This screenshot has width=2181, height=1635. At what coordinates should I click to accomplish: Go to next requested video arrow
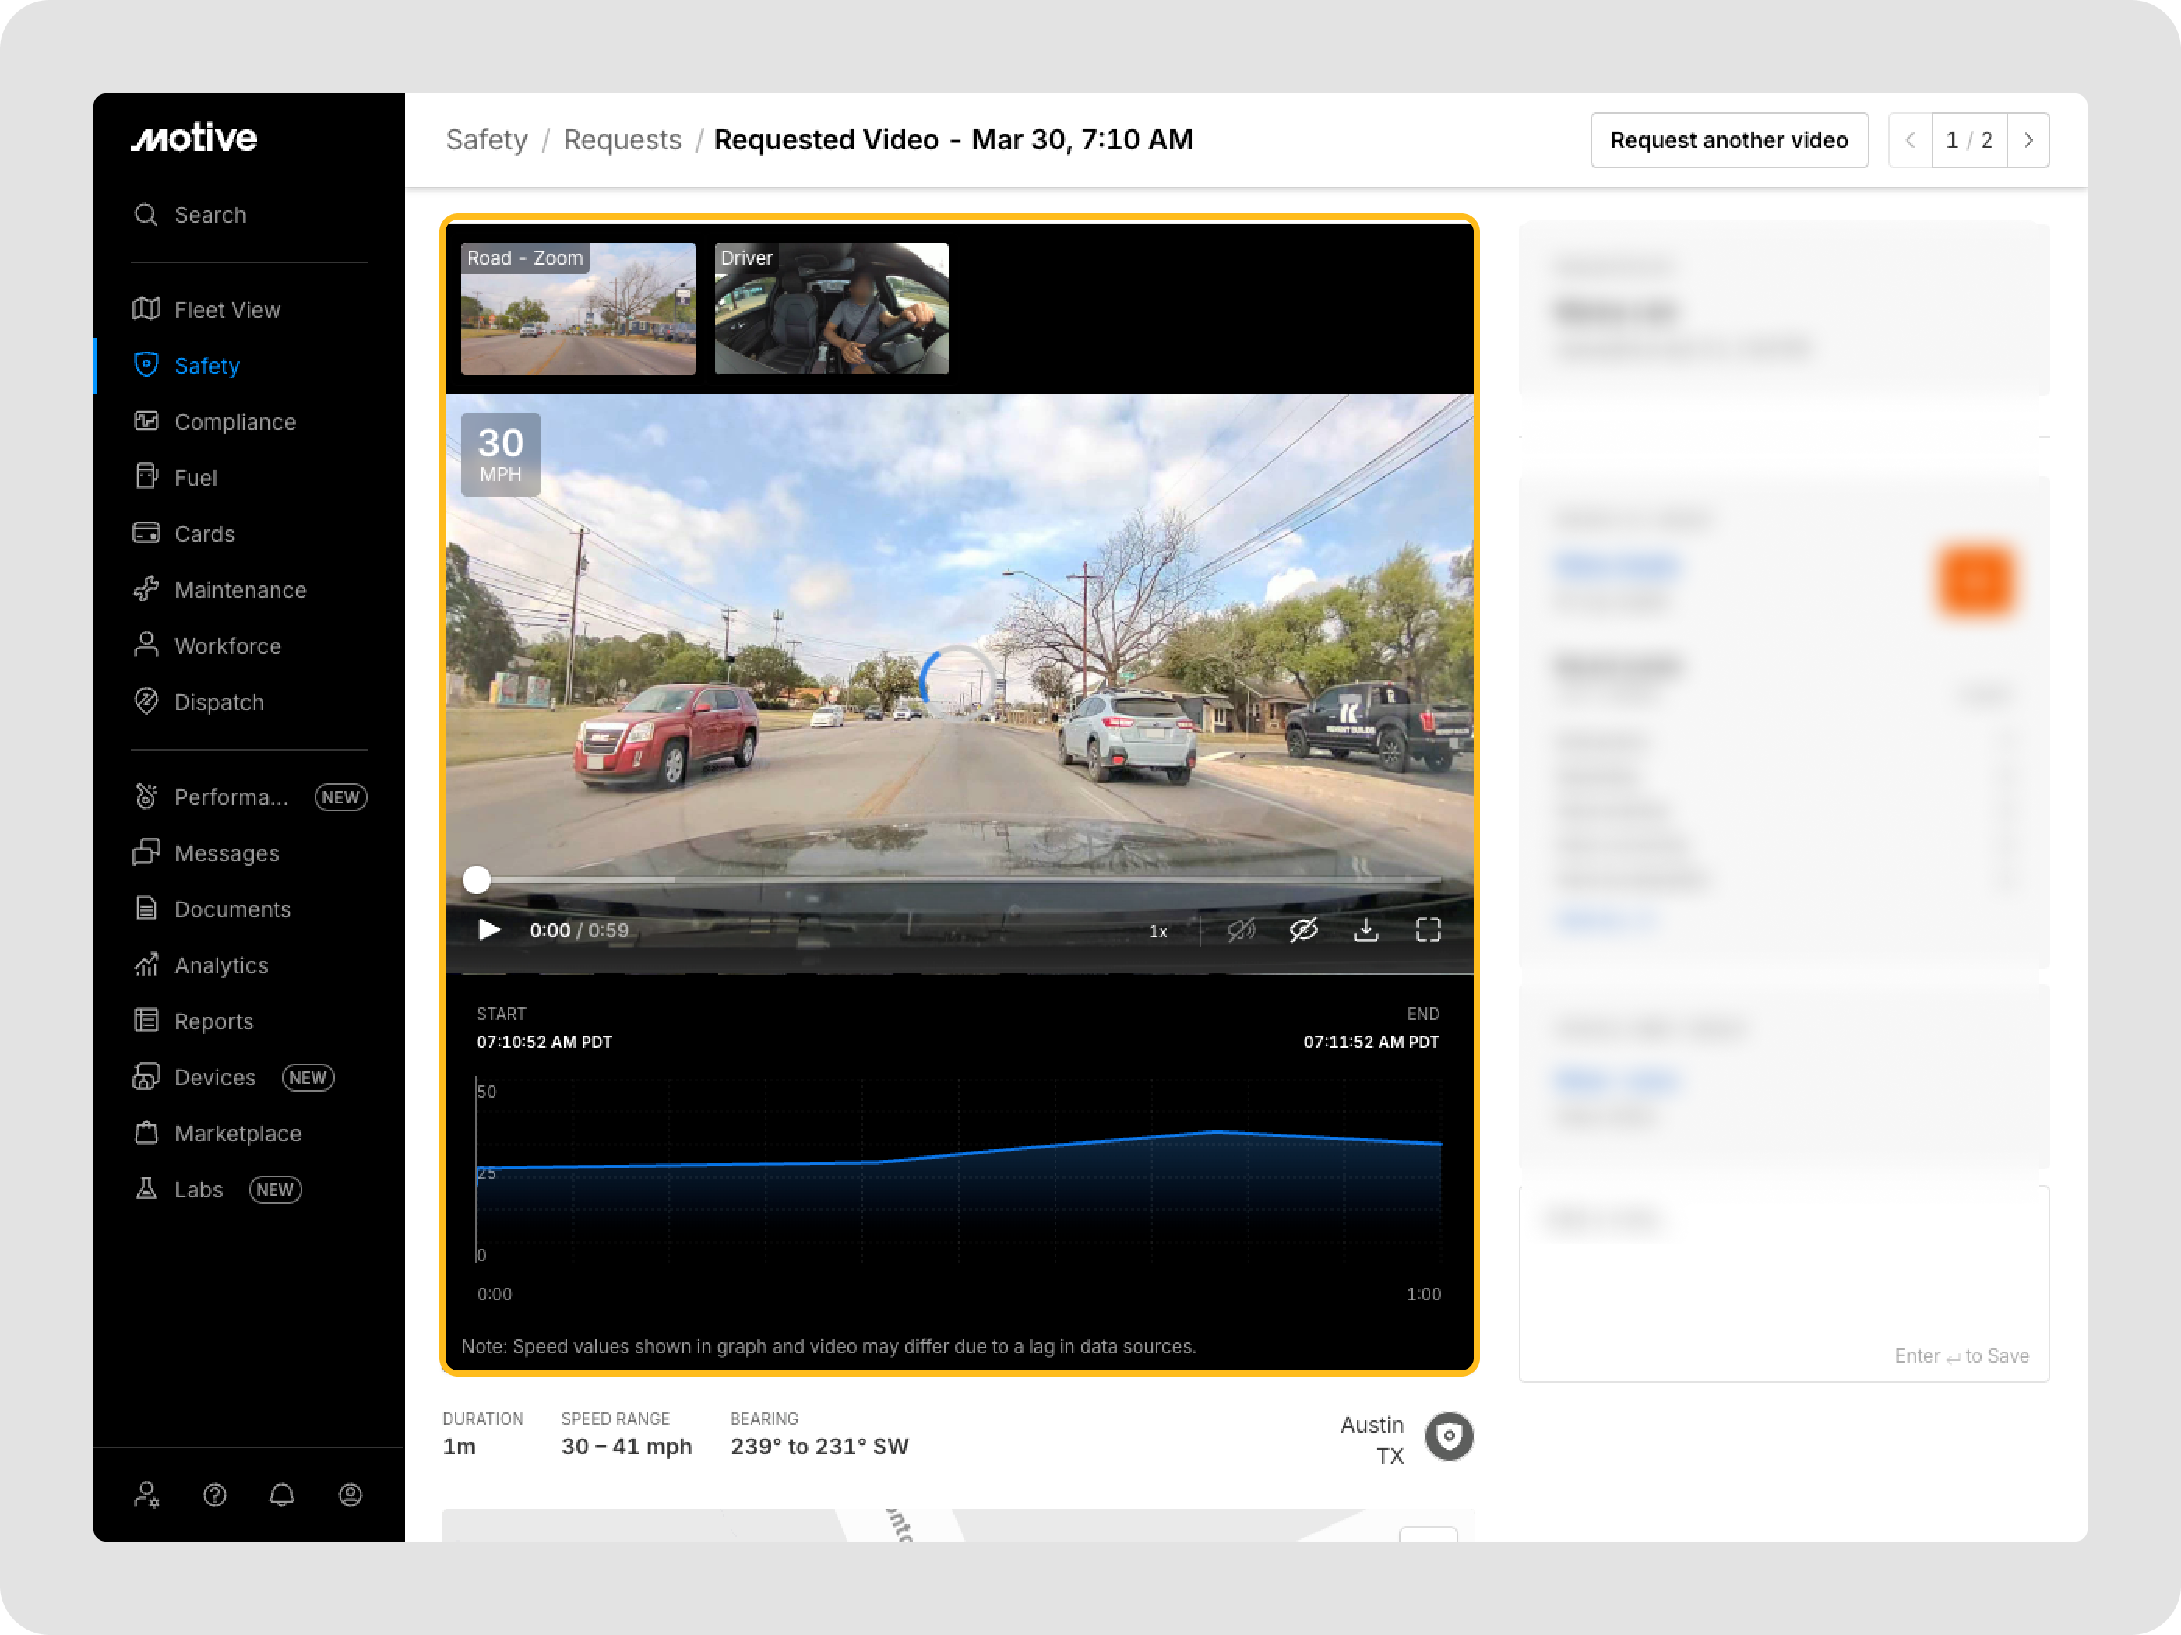coord(2028,140)
